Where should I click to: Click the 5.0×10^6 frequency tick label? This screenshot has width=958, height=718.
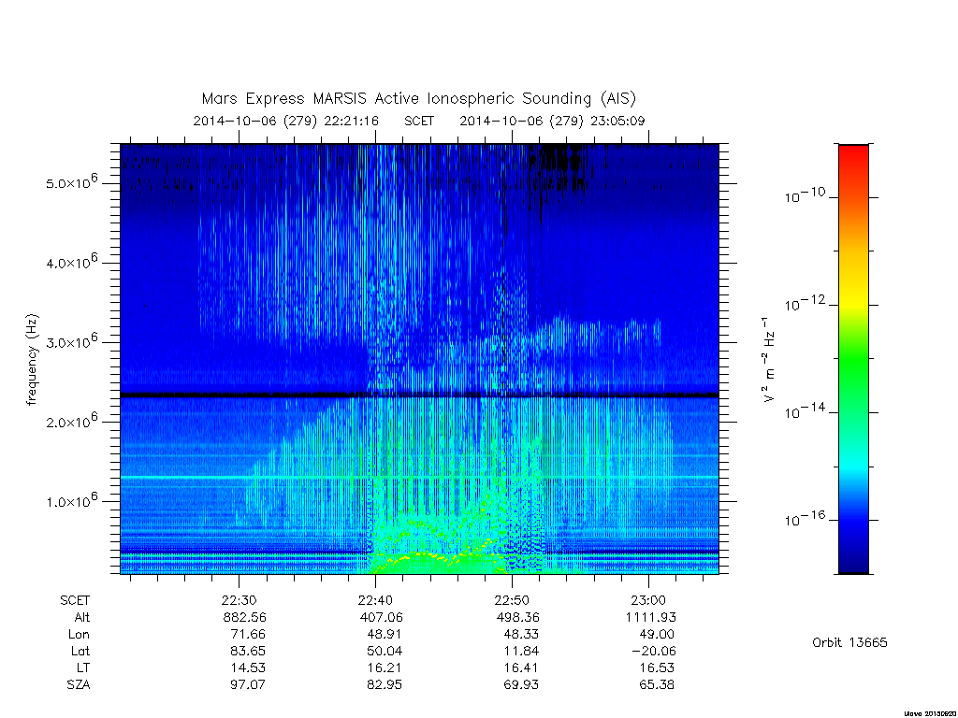coord(71,182)
